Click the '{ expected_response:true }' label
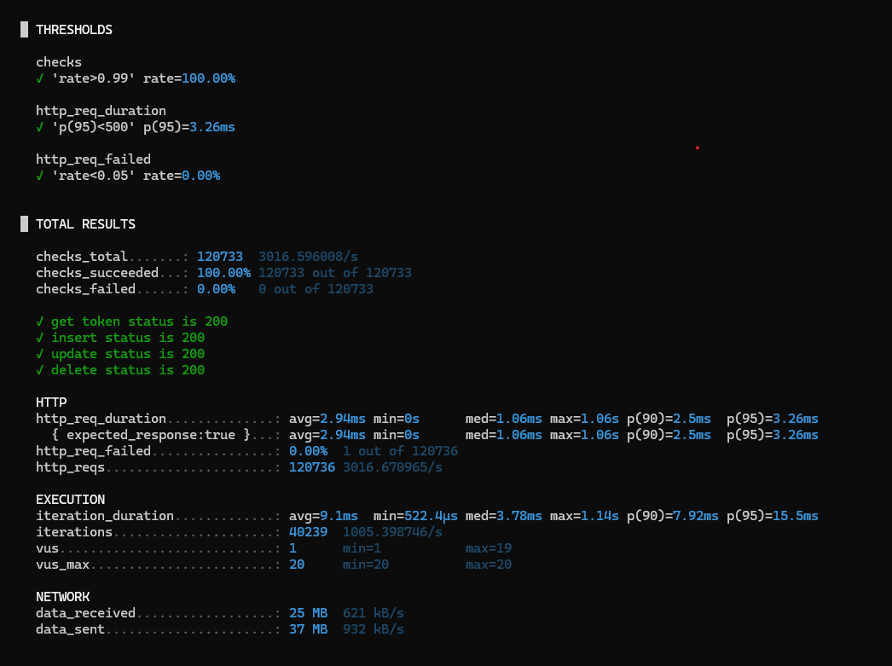892x666 pixels. click(151, 435)
